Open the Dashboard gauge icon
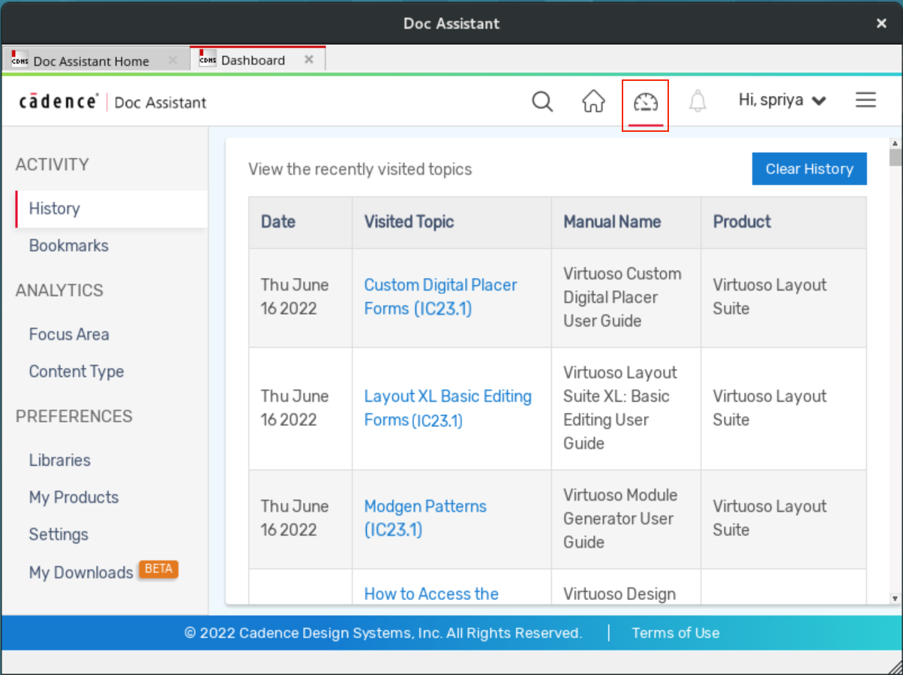Viewport: 903px width, 675px height. (645, 101)
